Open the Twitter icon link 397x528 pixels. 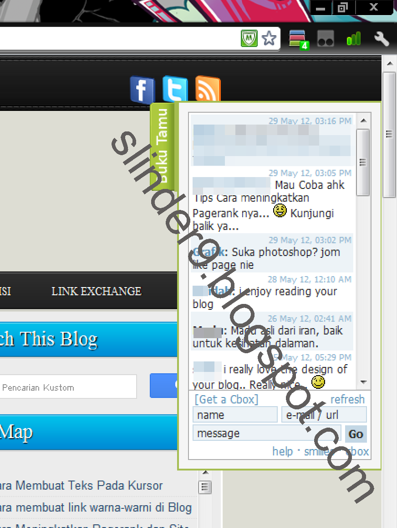pyautogui.click(x=175, y=89)
